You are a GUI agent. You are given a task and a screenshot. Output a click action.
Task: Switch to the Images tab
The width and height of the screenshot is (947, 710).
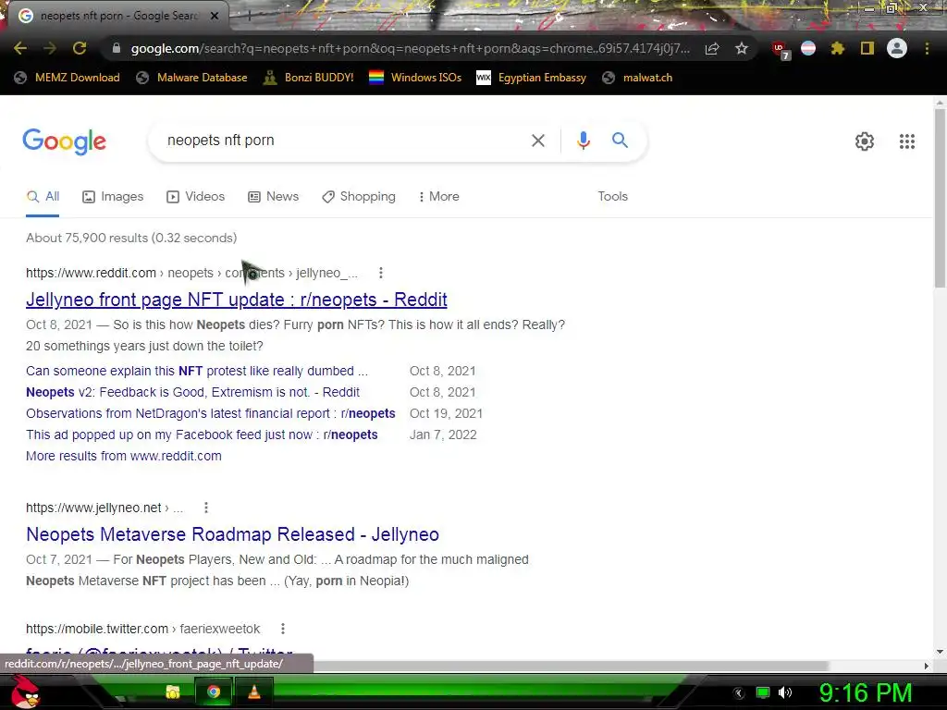[x=113, y=197]
